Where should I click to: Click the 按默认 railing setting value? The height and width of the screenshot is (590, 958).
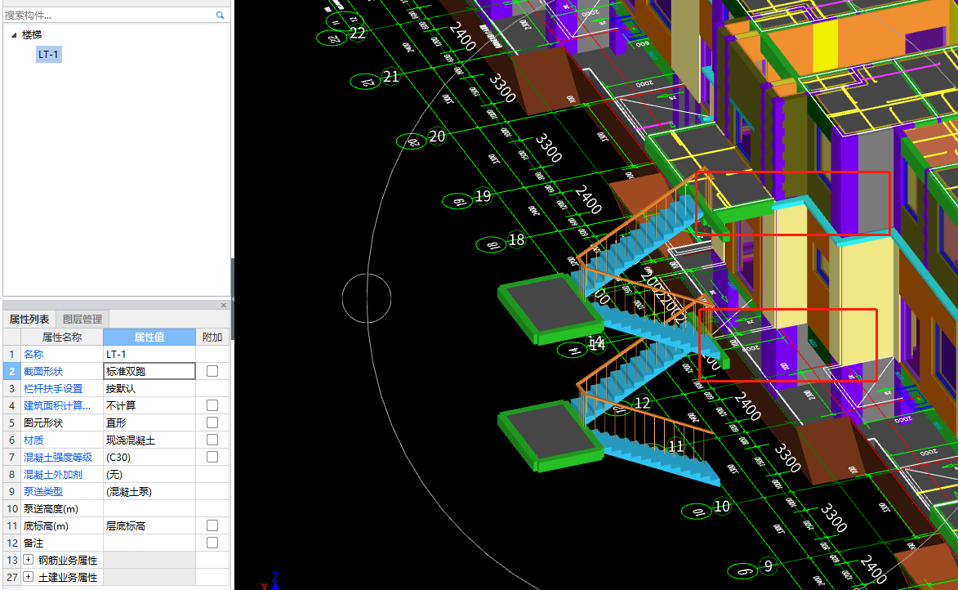click(x=149, y=388)
